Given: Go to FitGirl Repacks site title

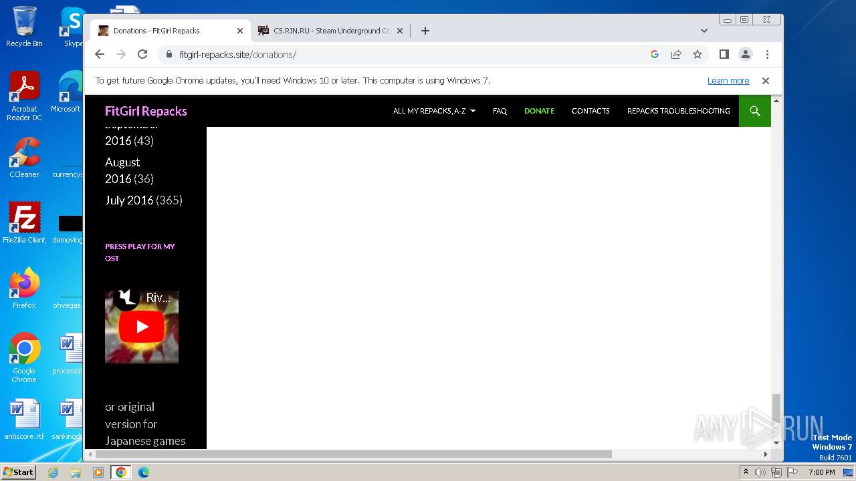Looking at the screenshot, I should 146,111.
